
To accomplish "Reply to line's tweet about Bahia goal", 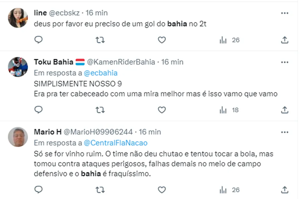I will tap(39, 40).
